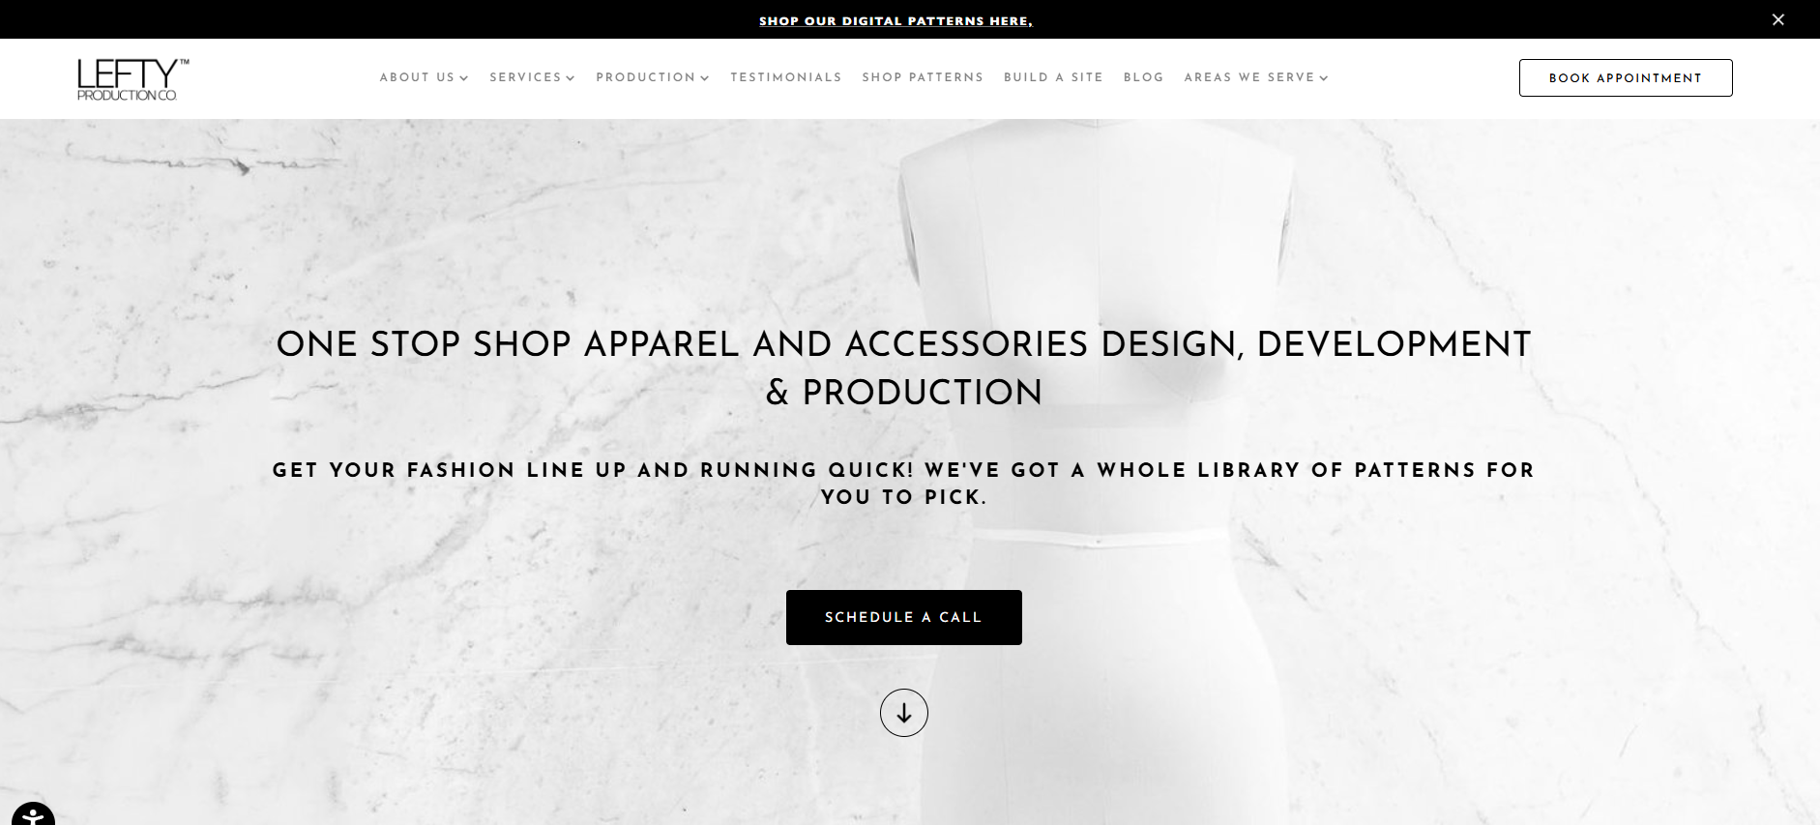Viewport: 1820px width, 825px height.
Task: Click the One Stop Shop hero headline
Action: point(904,368)
